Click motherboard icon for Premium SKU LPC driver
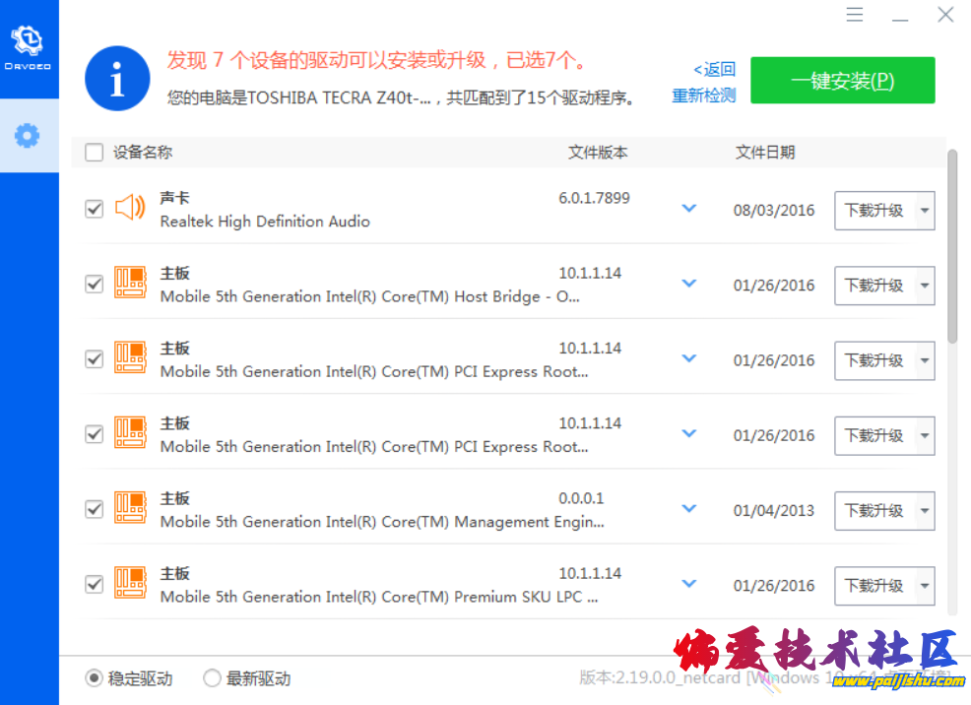The image size is (971, 705). coord(130,584)
